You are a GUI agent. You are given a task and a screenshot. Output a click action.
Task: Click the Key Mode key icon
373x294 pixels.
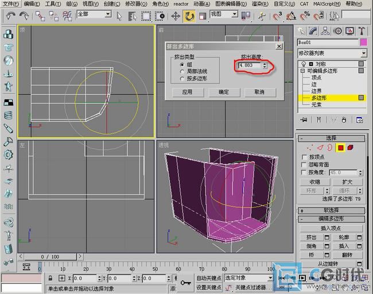pos(185,283)
